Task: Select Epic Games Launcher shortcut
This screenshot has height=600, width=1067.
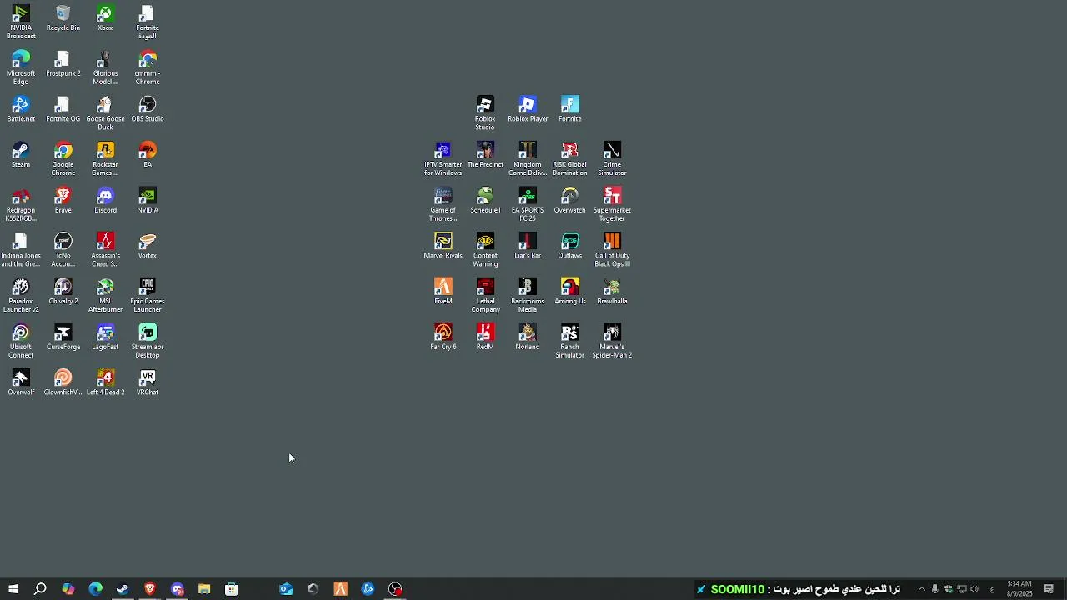Action: pos(148,296)
